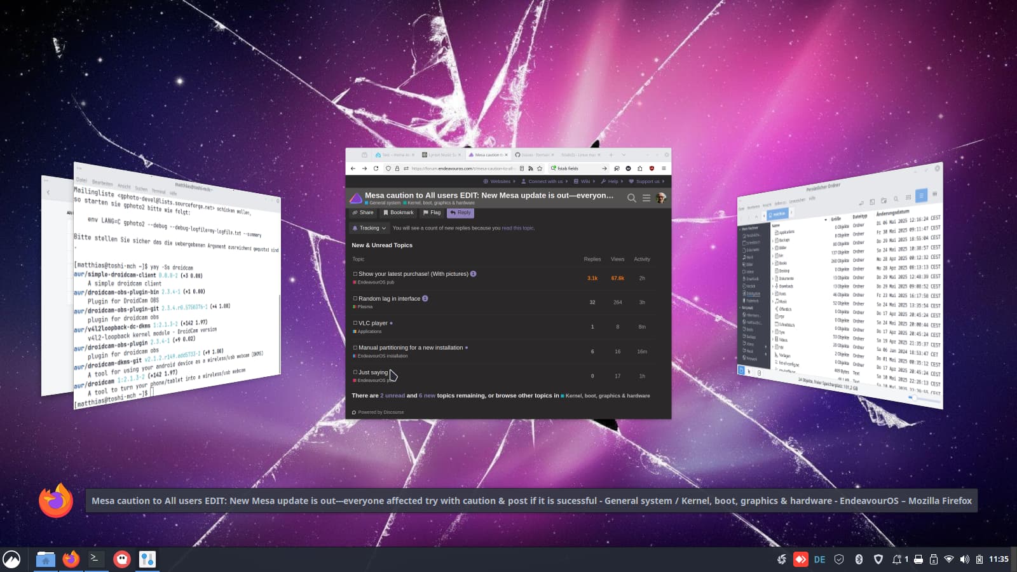
Task: Follow the '2 unread' topics link
Action: tap(392, 395)
